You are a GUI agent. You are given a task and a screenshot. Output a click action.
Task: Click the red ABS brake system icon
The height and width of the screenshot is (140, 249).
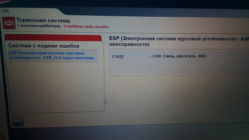[9, 23]
